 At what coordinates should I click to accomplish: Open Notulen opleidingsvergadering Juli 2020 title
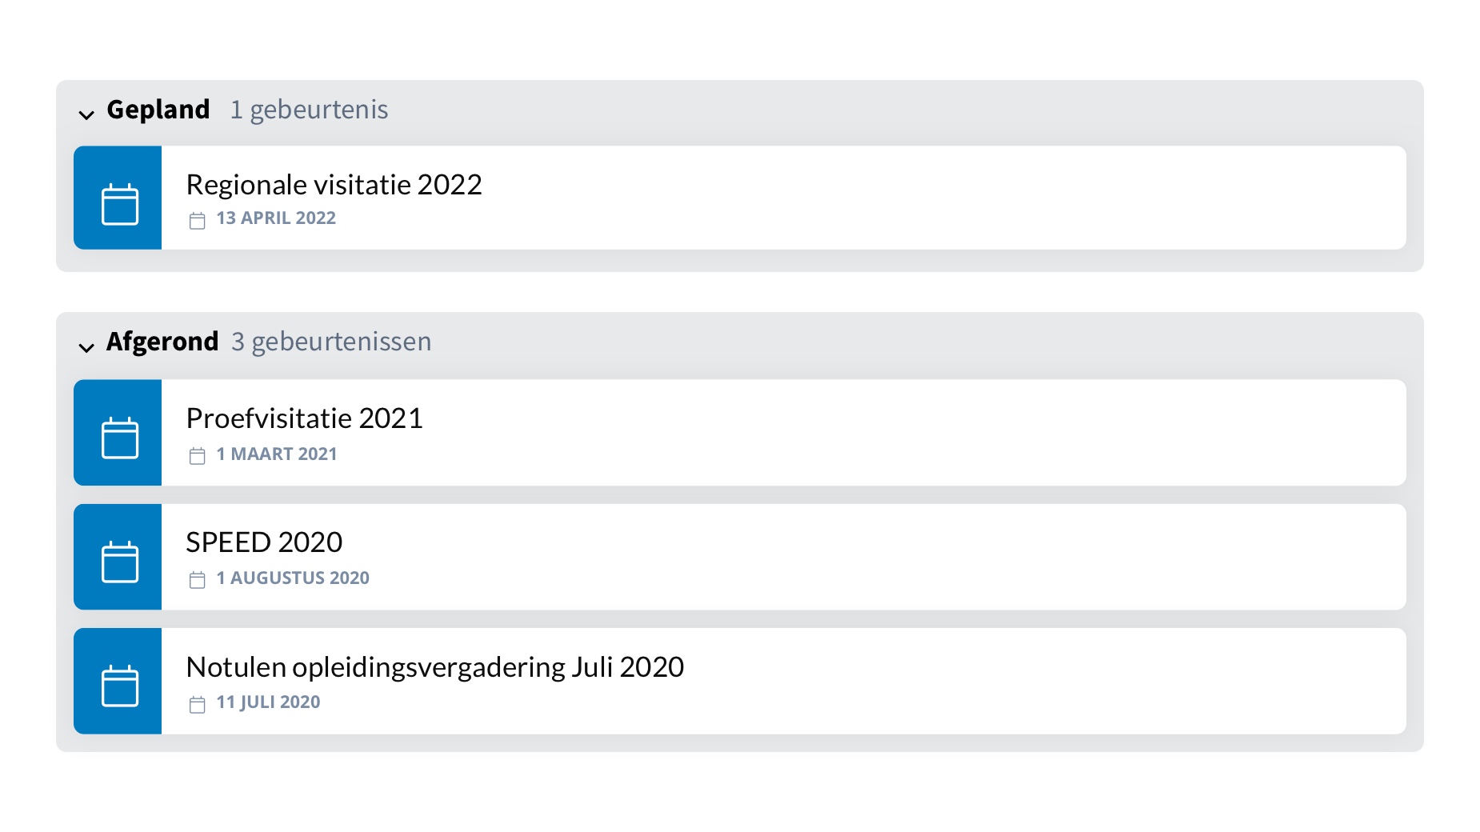tap(434, 667)
